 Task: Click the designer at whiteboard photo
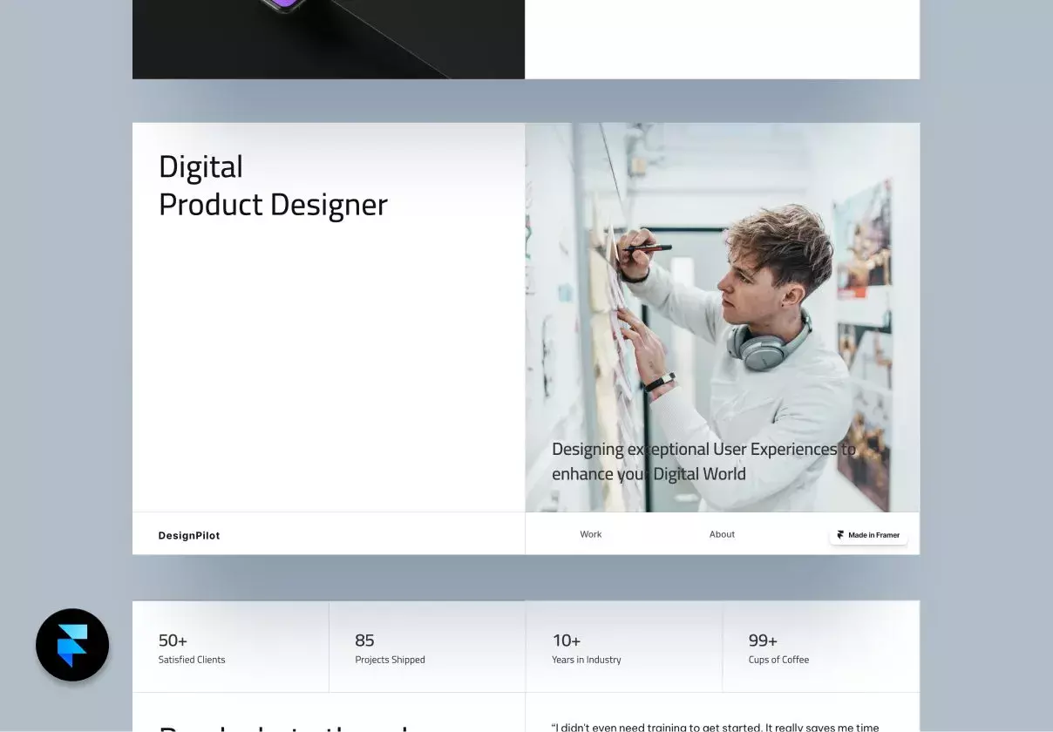723,317
